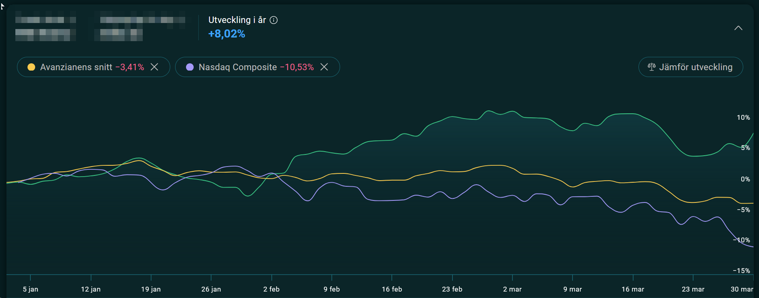Click the 2 mar date on axis

(512, 289)
